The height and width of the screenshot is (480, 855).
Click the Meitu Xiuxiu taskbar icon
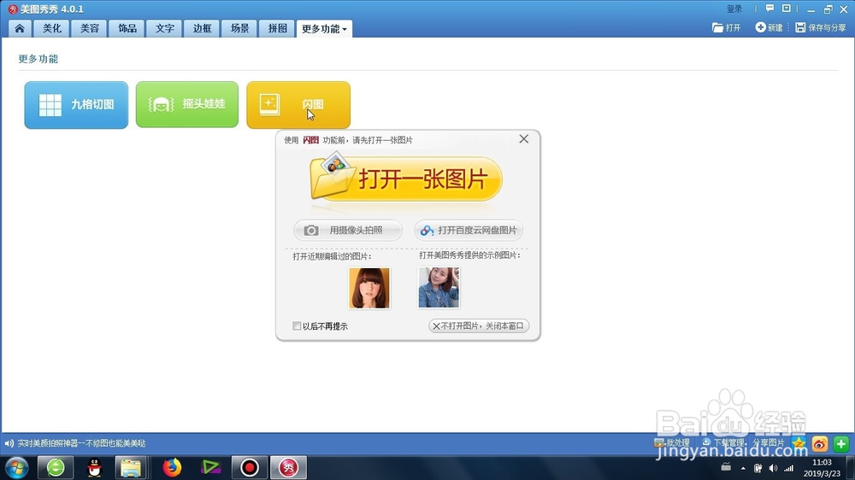pyautogui.click(x=288, y=467)
